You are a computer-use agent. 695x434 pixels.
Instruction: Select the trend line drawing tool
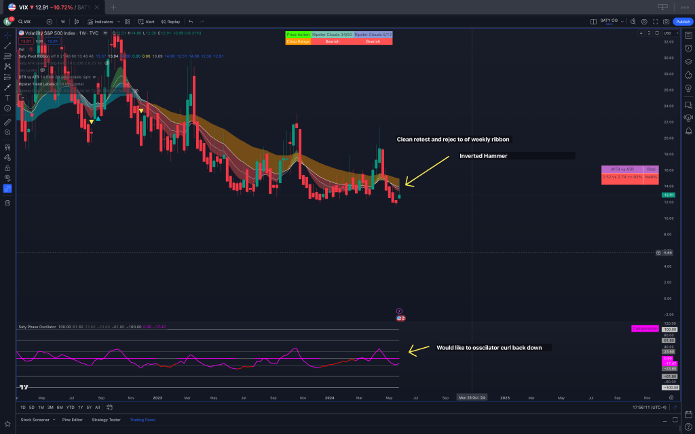coord(7,45)
